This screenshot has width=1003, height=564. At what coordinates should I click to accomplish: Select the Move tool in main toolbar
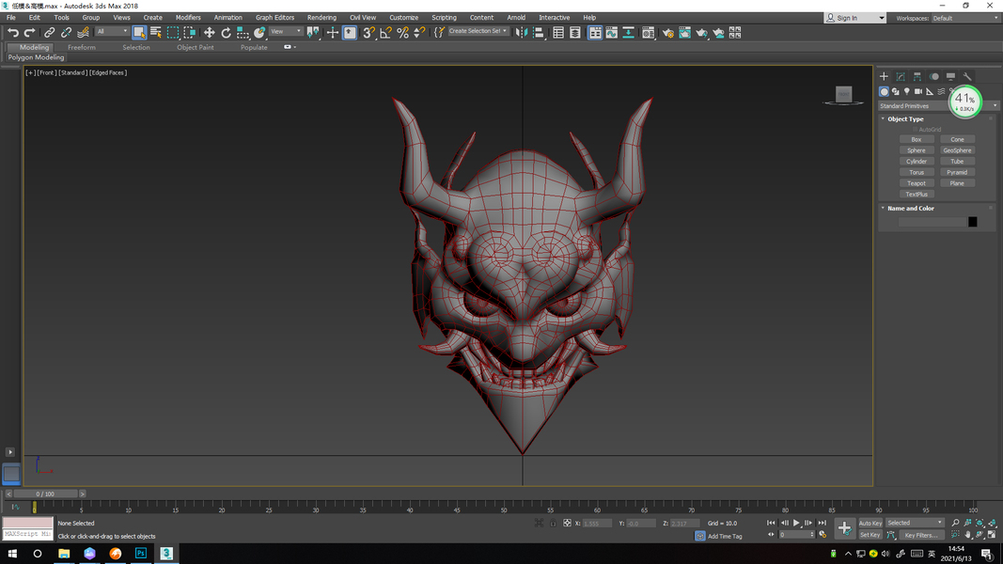click(209, 32)
